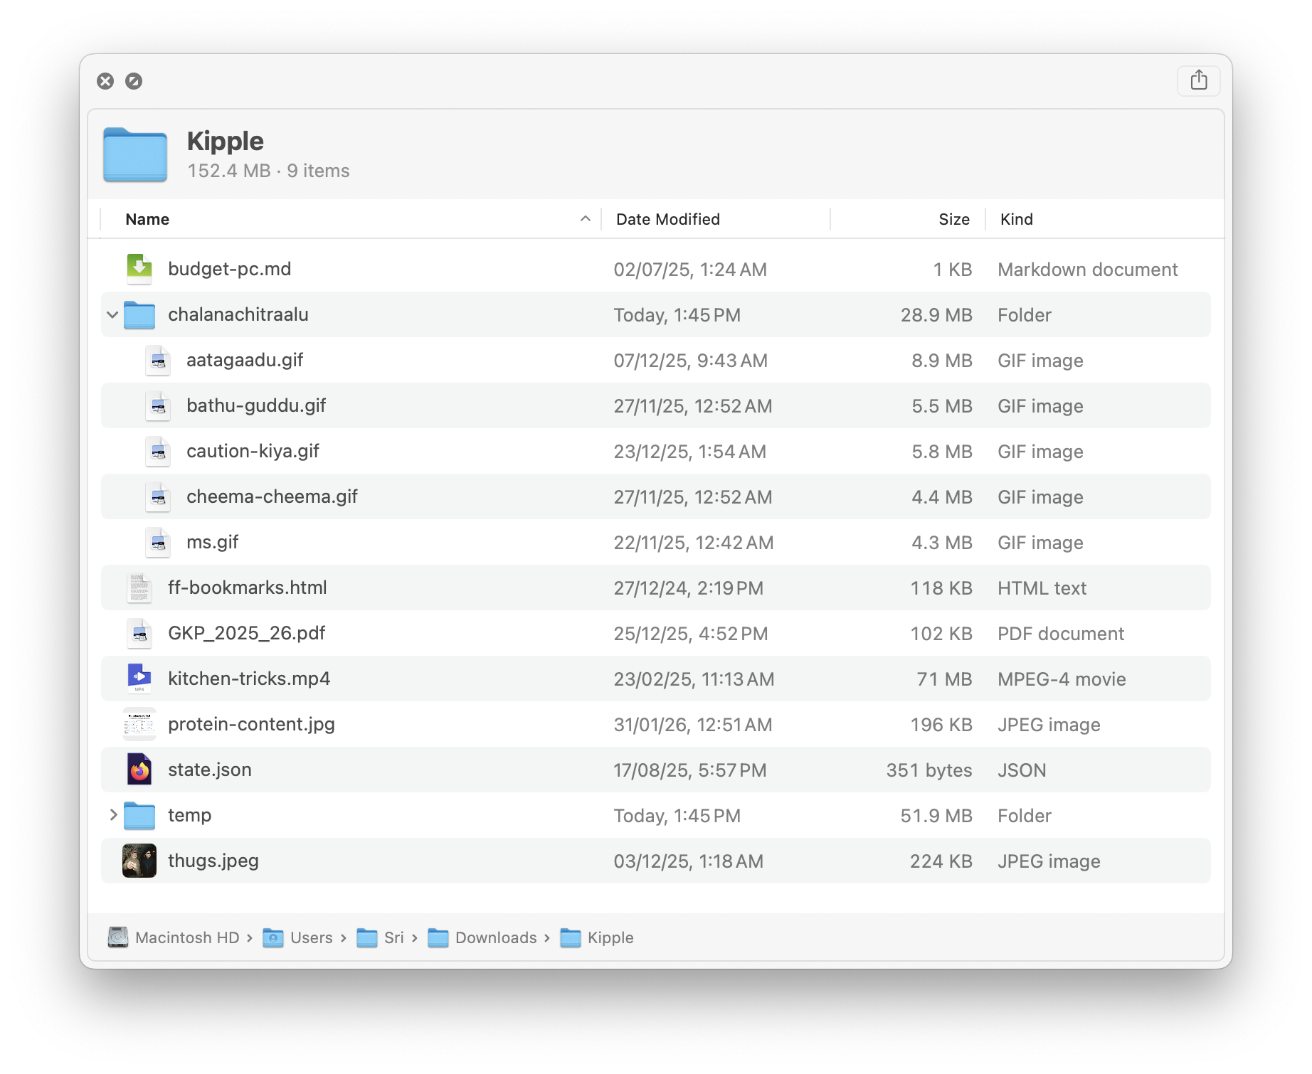Screen dimensions: 1312x1074
Task: Click bathu-guddu.gif file icon
Action: click(158, 405)
